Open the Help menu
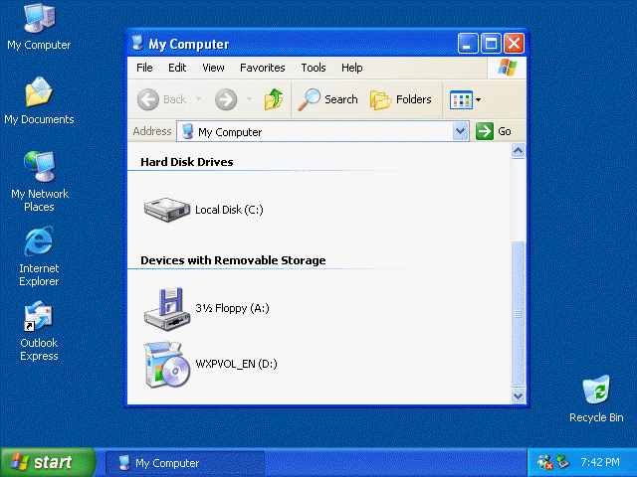This screenshot has height=477, width=637. coord(351,68)
